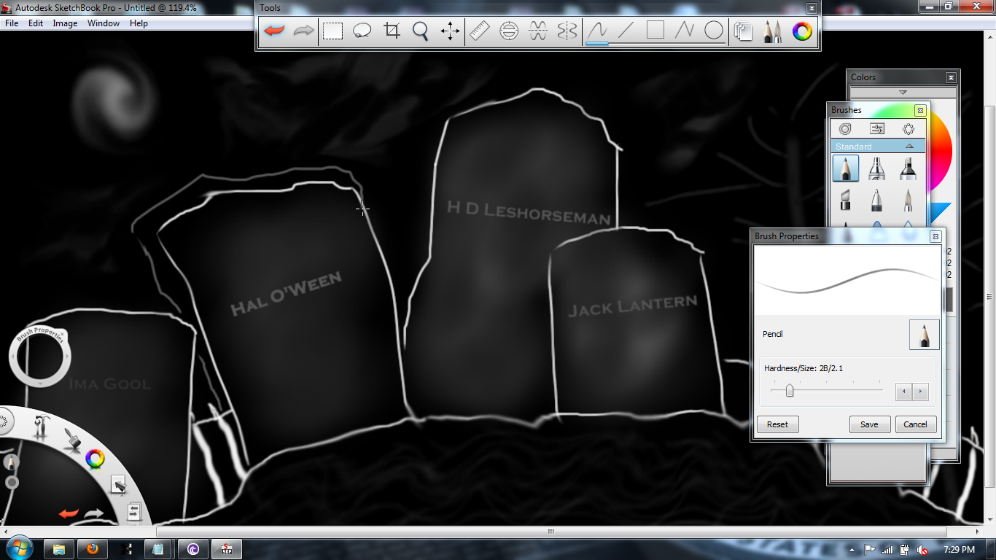Close the Colors panel
The image size is (996, 560).
point(951,77)
